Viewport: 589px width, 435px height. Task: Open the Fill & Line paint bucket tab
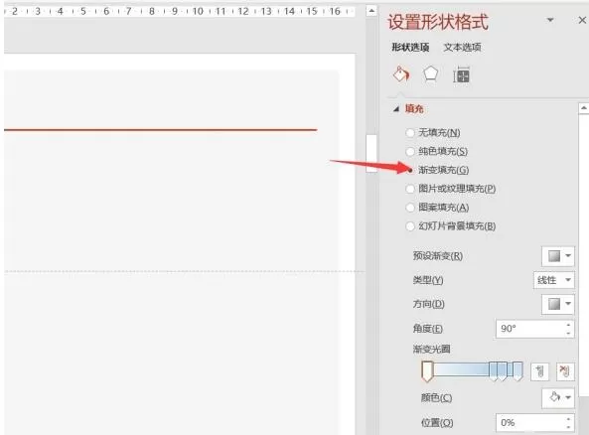[x=401, y=74]
